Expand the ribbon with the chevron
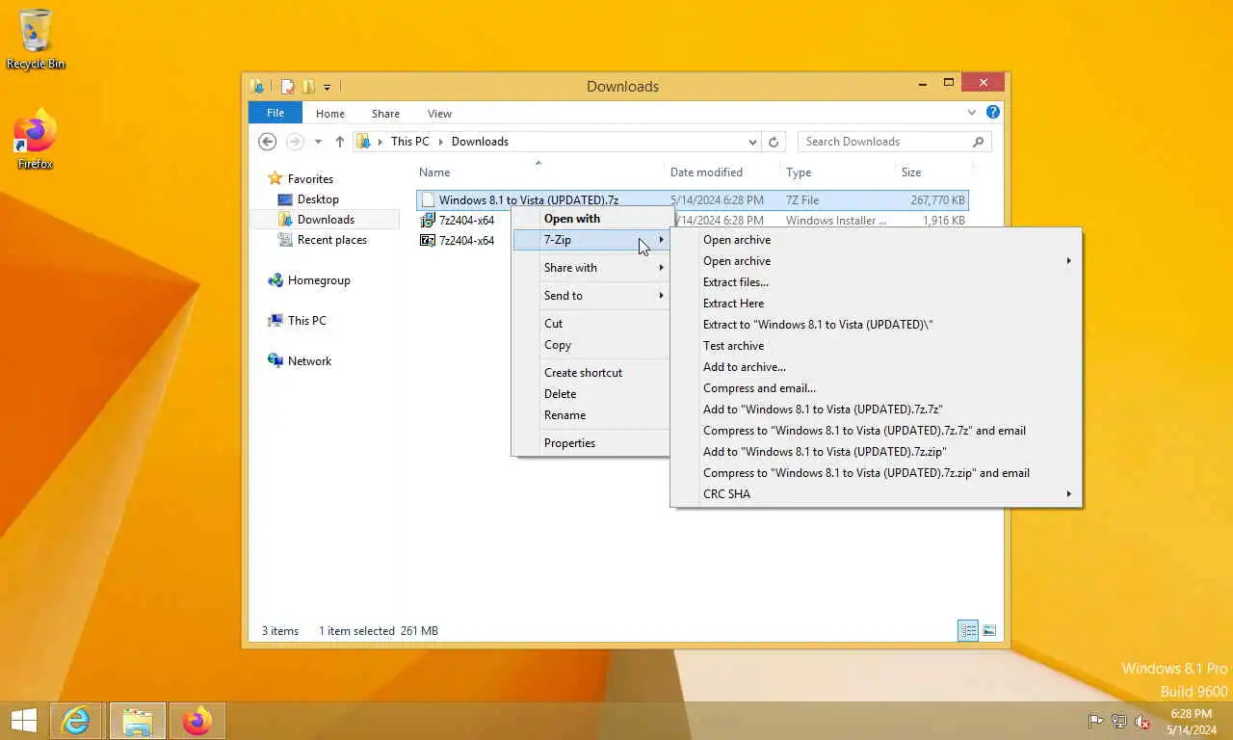The image size is (1233, 740). point(971,113)
